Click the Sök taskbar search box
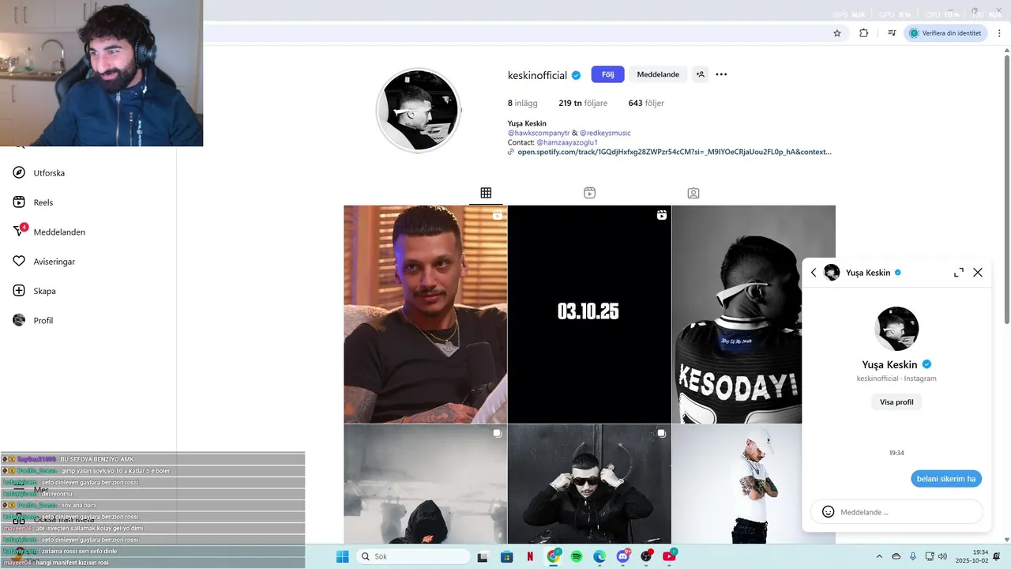Image resolution: width=1011 pixels, height=569 pixels. click(x=412, y=556)
